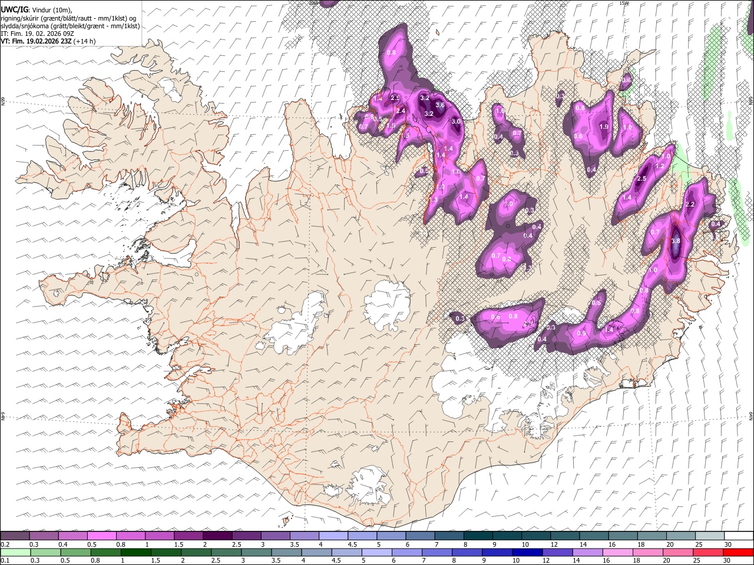Click the pure red rain swatch above 30
Viewport: 754px width, 565px height.
739,553
